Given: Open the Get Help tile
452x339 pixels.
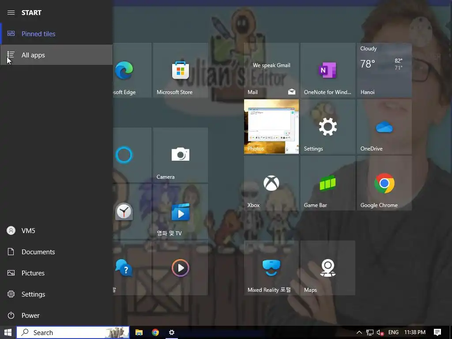Looking at the screenshot, I should (132, 268).
